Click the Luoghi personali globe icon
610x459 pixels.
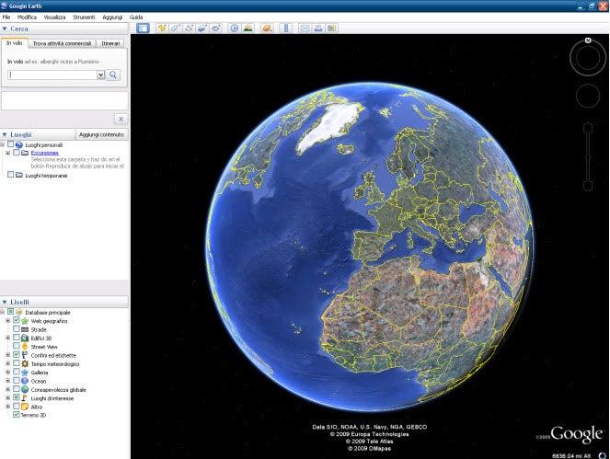tap(19, 145)
